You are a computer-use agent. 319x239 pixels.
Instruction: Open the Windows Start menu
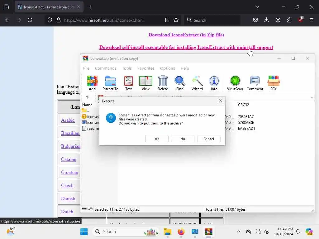click(84, 232)
